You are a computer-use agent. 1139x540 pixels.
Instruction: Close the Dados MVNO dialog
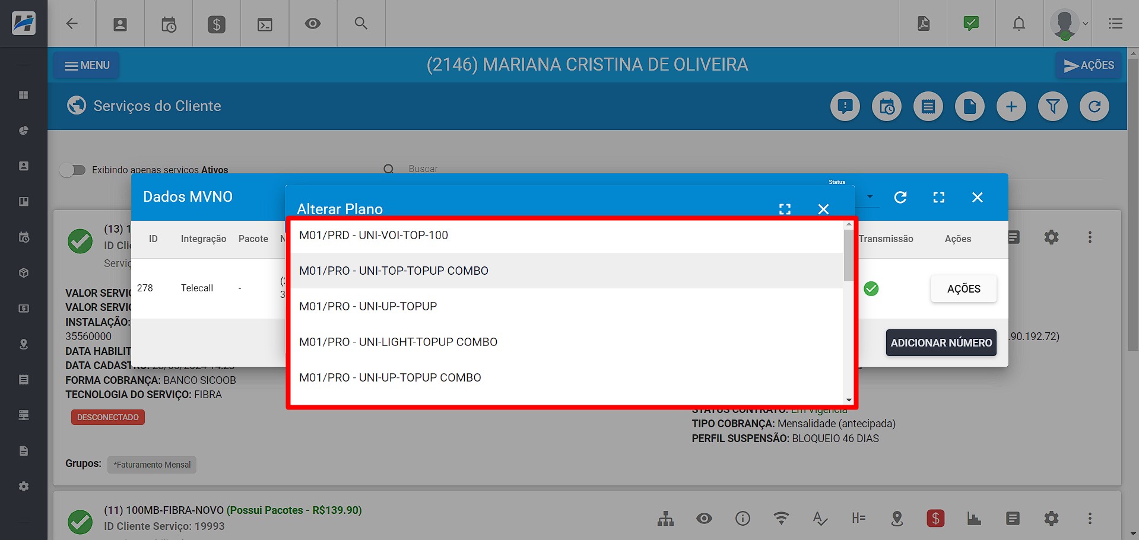tap(978, 197)
